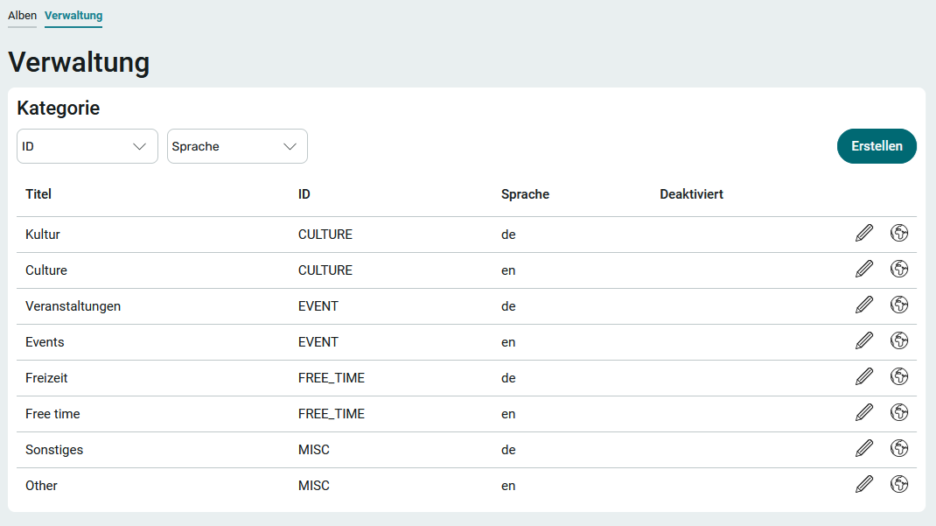The height and width of the screenshot is (526, 936).
Task: Click globe icon in Freizeit row
Action: coord(899,377)
